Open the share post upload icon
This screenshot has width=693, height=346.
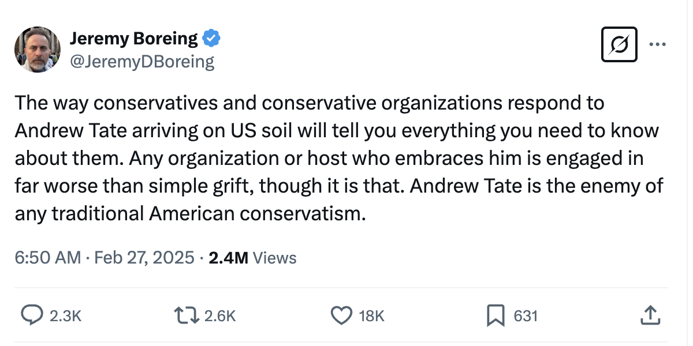point(649,315)
